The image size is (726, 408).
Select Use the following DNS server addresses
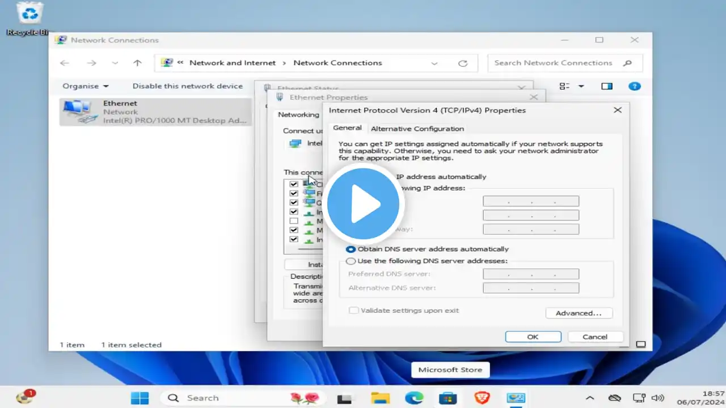pos(427,261)
